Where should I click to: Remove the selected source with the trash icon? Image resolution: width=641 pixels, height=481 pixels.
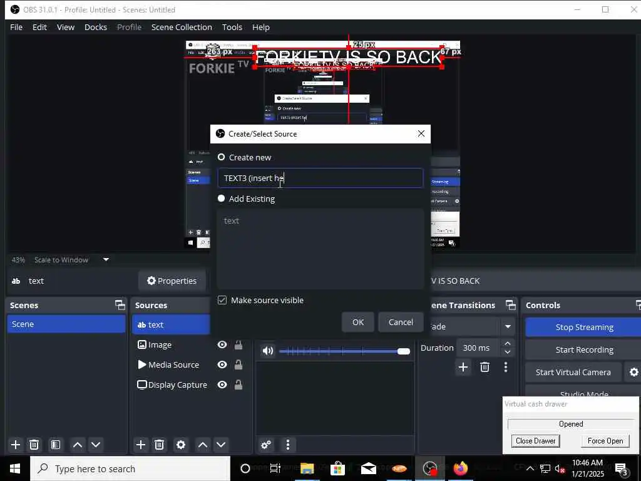[159, 445]
